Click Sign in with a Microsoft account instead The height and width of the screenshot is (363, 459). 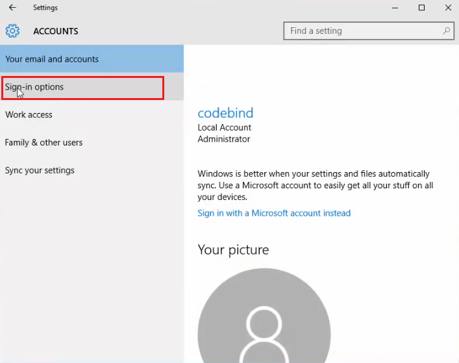click(x=274, y=213)
